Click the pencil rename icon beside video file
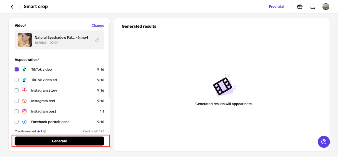 click(97, 40)
